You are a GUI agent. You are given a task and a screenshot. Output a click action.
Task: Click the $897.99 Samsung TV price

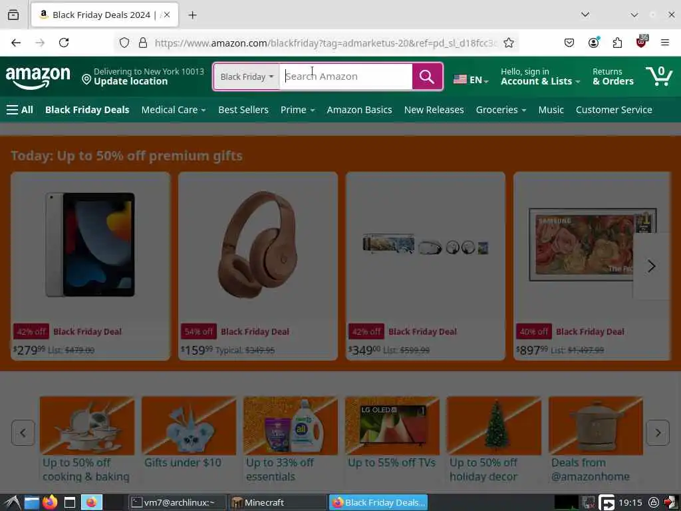pos(532,350)
